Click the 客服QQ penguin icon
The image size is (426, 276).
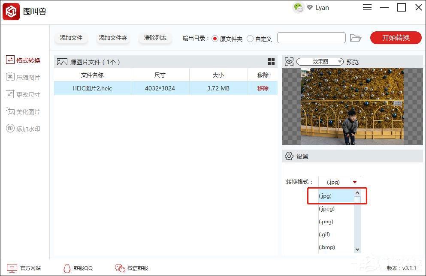click(67, 268)
